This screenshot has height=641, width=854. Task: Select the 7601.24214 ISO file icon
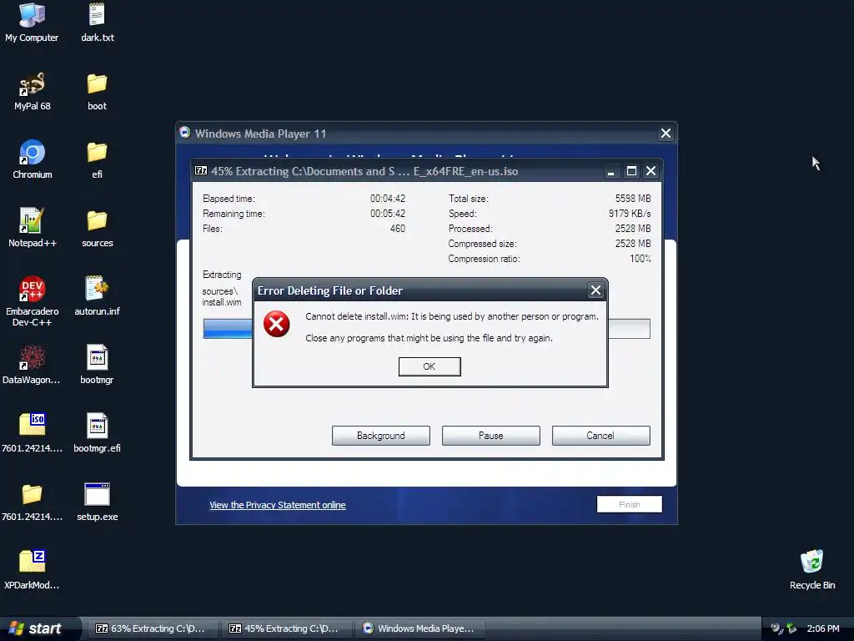(x=33, y=433)
